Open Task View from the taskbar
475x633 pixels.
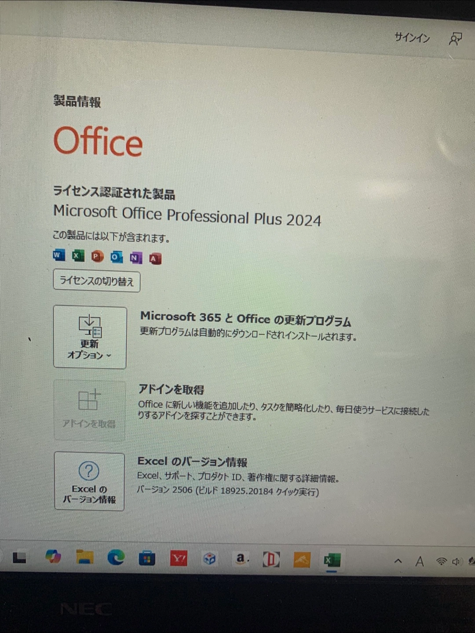point(19,557)
